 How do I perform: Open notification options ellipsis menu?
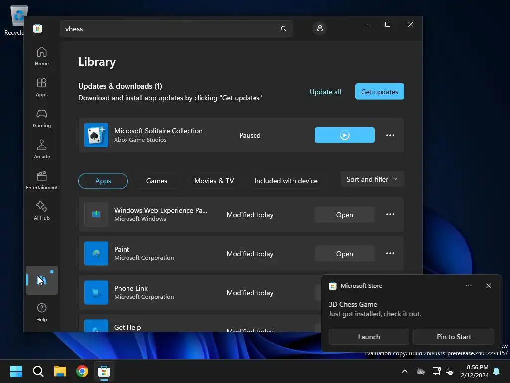click(x=469, y=286)
